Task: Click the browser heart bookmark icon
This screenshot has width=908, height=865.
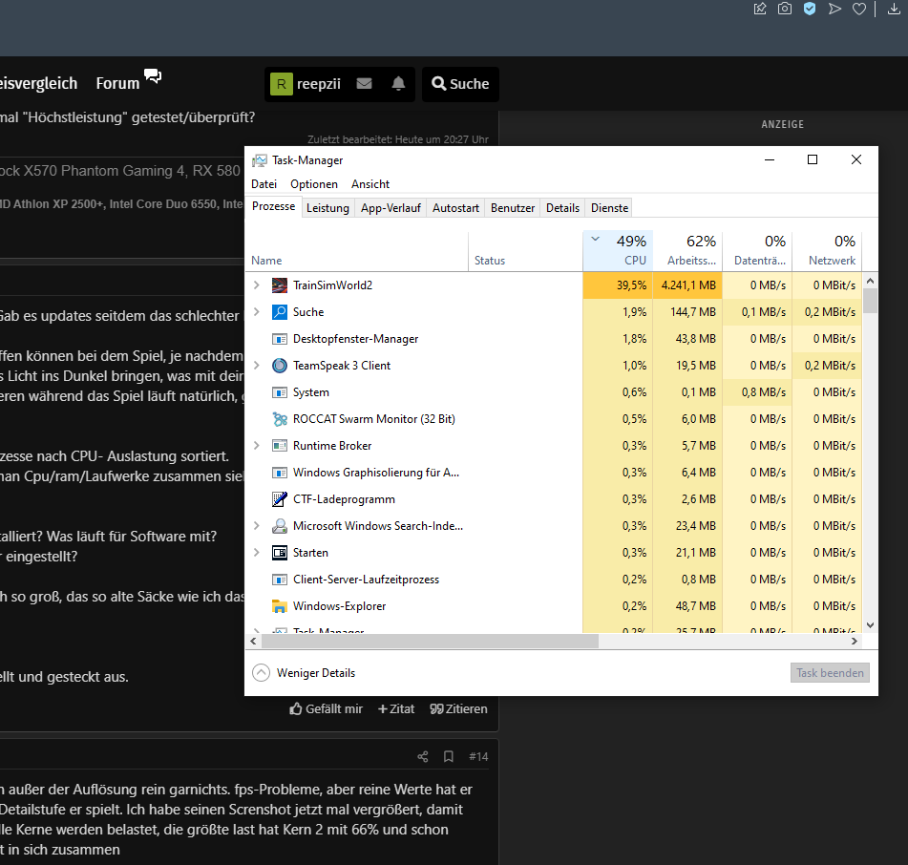Action: pos(859,9)
